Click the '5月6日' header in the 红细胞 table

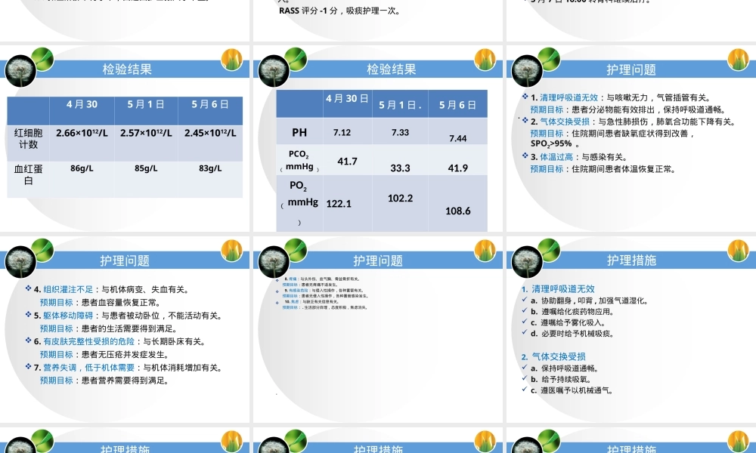coord(210,104)
